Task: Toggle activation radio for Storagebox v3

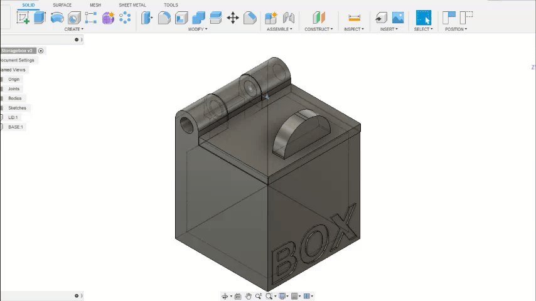Action: coord(41,51)
